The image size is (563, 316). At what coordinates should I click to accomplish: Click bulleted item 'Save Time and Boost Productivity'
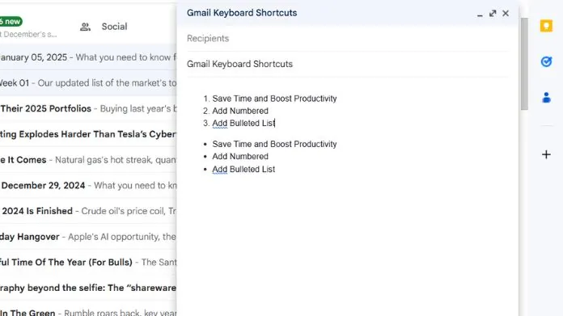[x=274, y=144]
